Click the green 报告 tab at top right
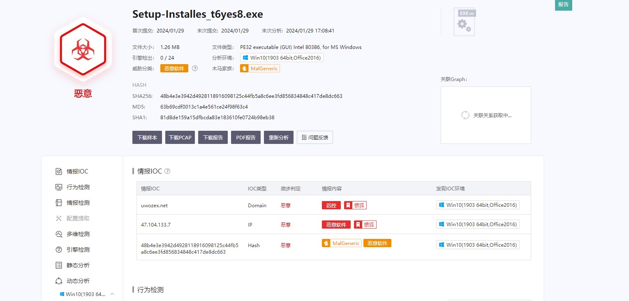 (x=564, y=5)
